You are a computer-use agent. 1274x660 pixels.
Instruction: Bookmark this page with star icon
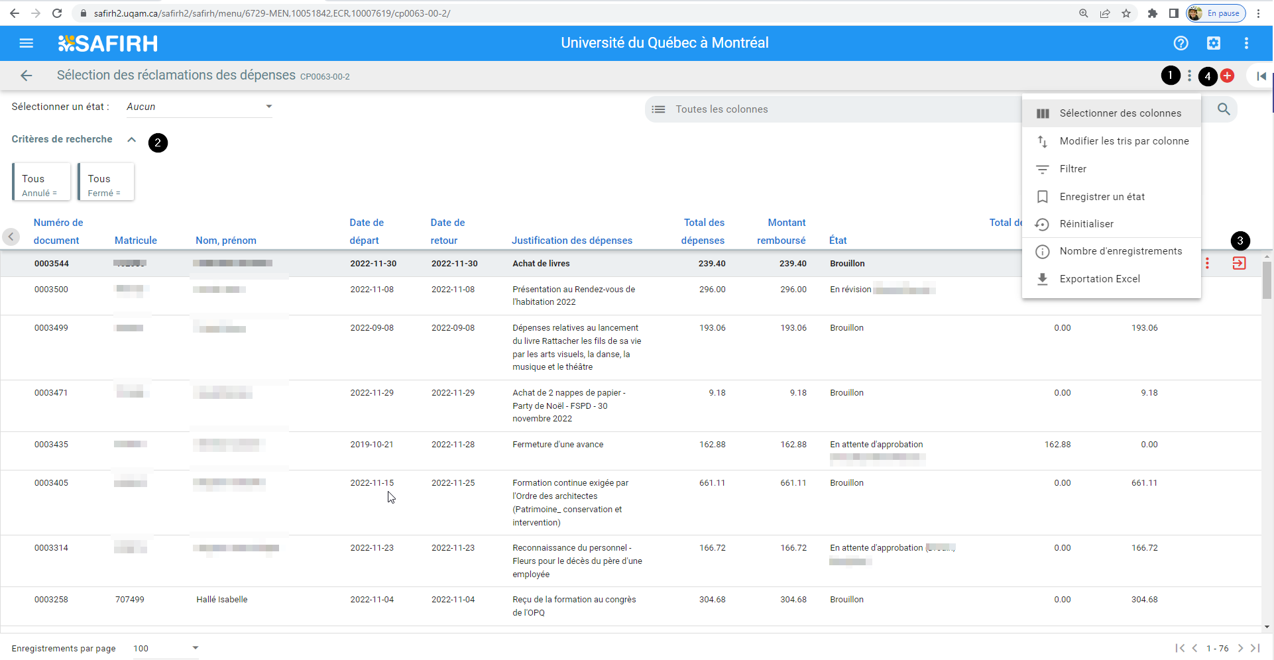[1126, 13]
